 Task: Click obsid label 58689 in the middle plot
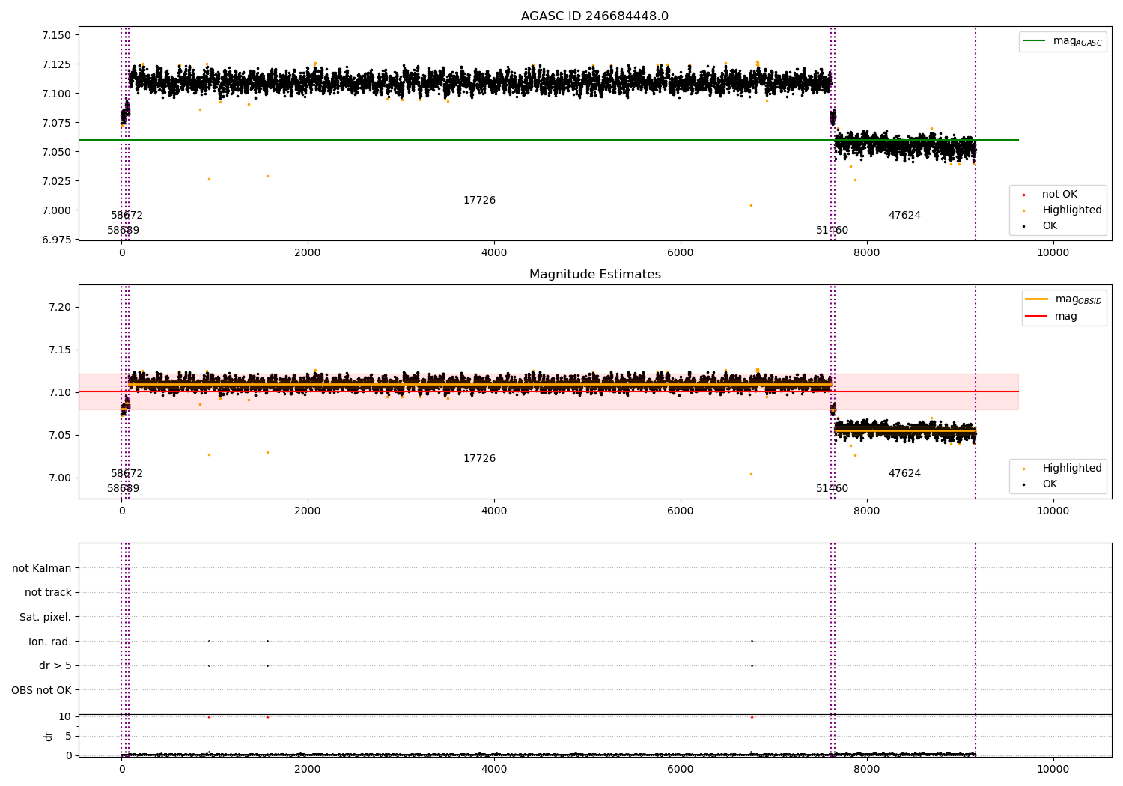pos(123,489)
